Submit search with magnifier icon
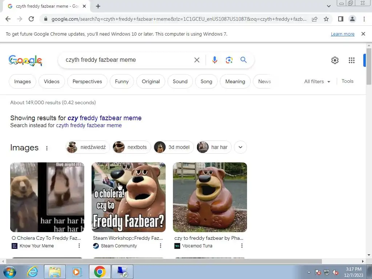The width and height of the screenshot is (372, 279). 243,60
